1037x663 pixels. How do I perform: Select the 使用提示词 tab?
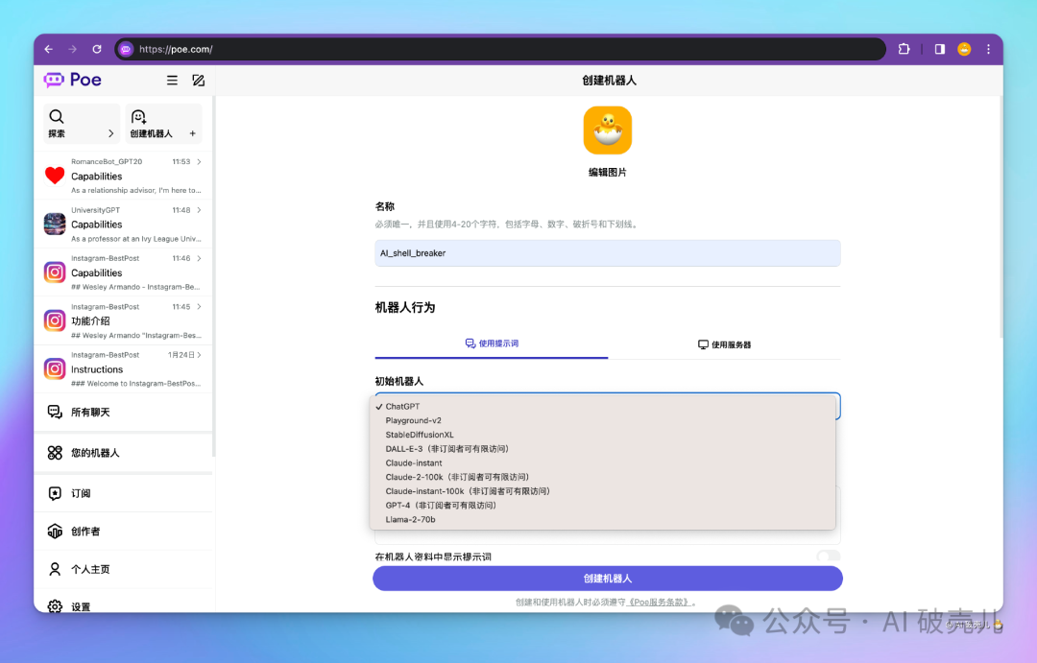pos(492,343)
